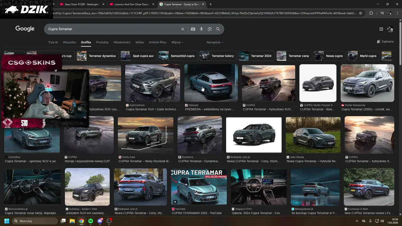Open Spotify from the taskbar
402x226 pixels.
click(90, 221)
